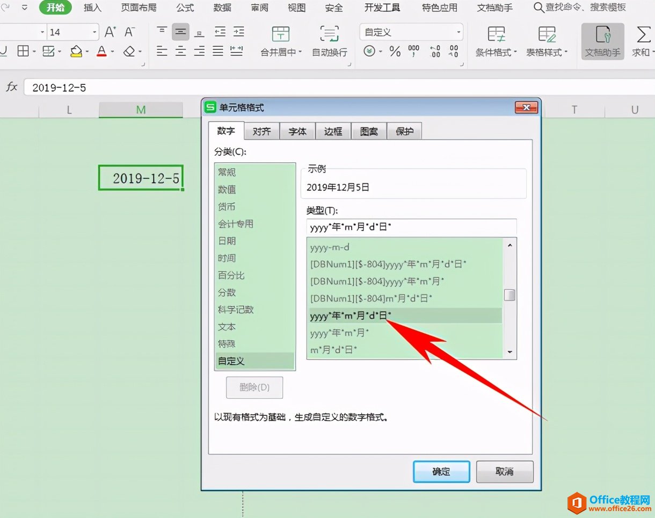Switch to the 边框 tab in dialog

pyautogui.click(x=333, y=131)
